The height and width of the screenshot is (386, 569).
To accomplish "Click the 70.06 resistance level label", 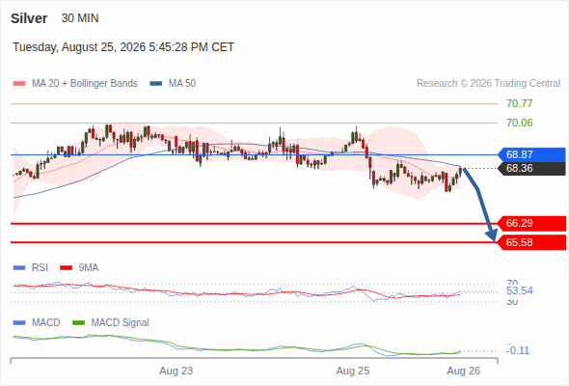I will tap(520, 124).
